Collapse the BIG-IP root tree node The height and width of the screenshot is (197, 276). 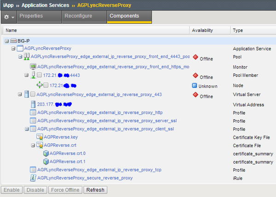(7, 40)
